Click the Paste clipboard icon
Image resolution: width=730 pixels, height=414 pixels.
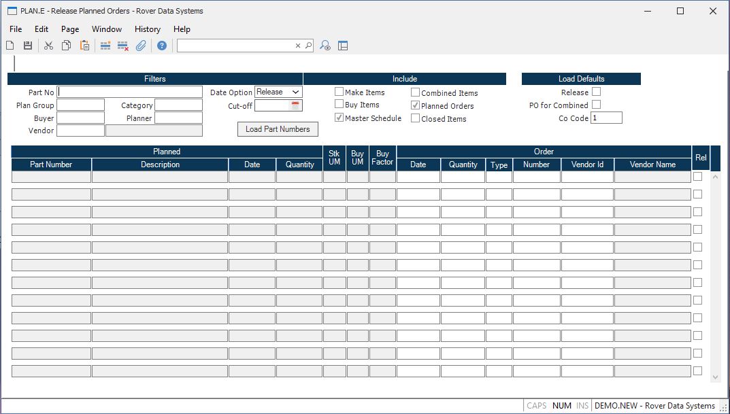[x=84, y=46]
